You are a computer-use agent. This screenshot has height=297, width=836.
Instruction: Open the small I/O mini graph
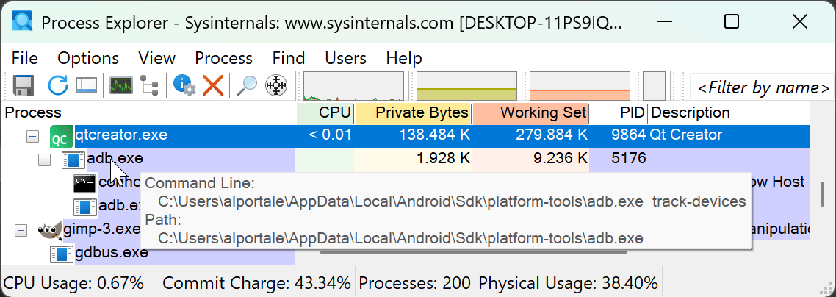(655, 86)
